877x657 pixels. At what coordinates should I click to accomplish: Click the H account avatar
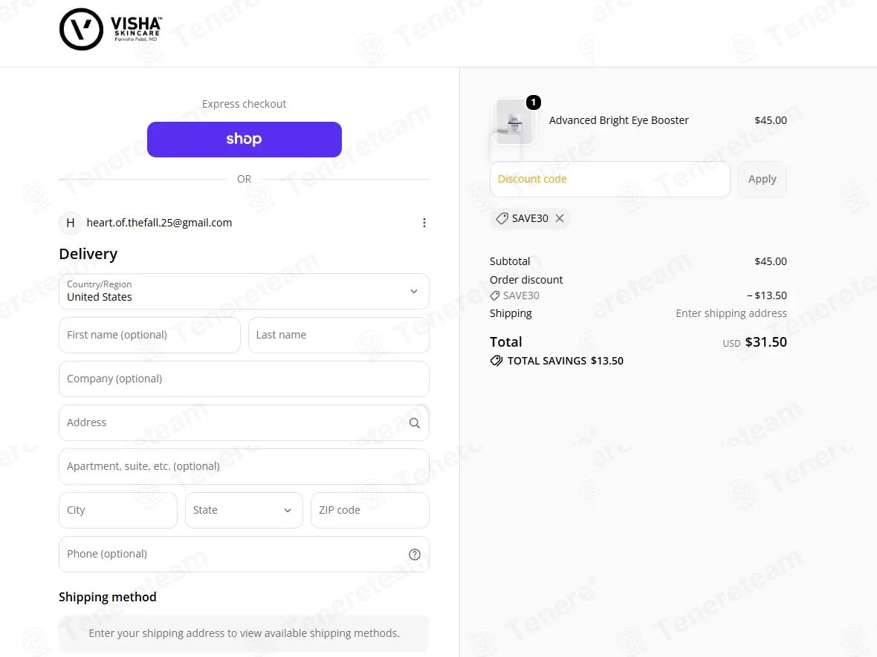[71, 223]
